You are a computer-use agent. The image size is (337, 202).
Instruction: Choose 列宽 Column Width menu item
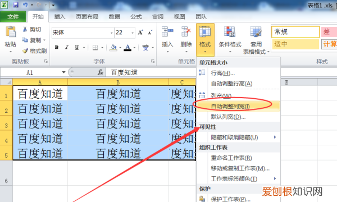tap(238, 95)
